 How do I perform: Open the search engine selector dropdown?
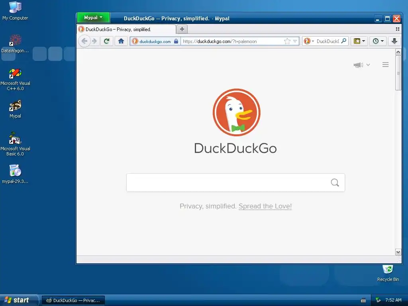pos(309,41)
